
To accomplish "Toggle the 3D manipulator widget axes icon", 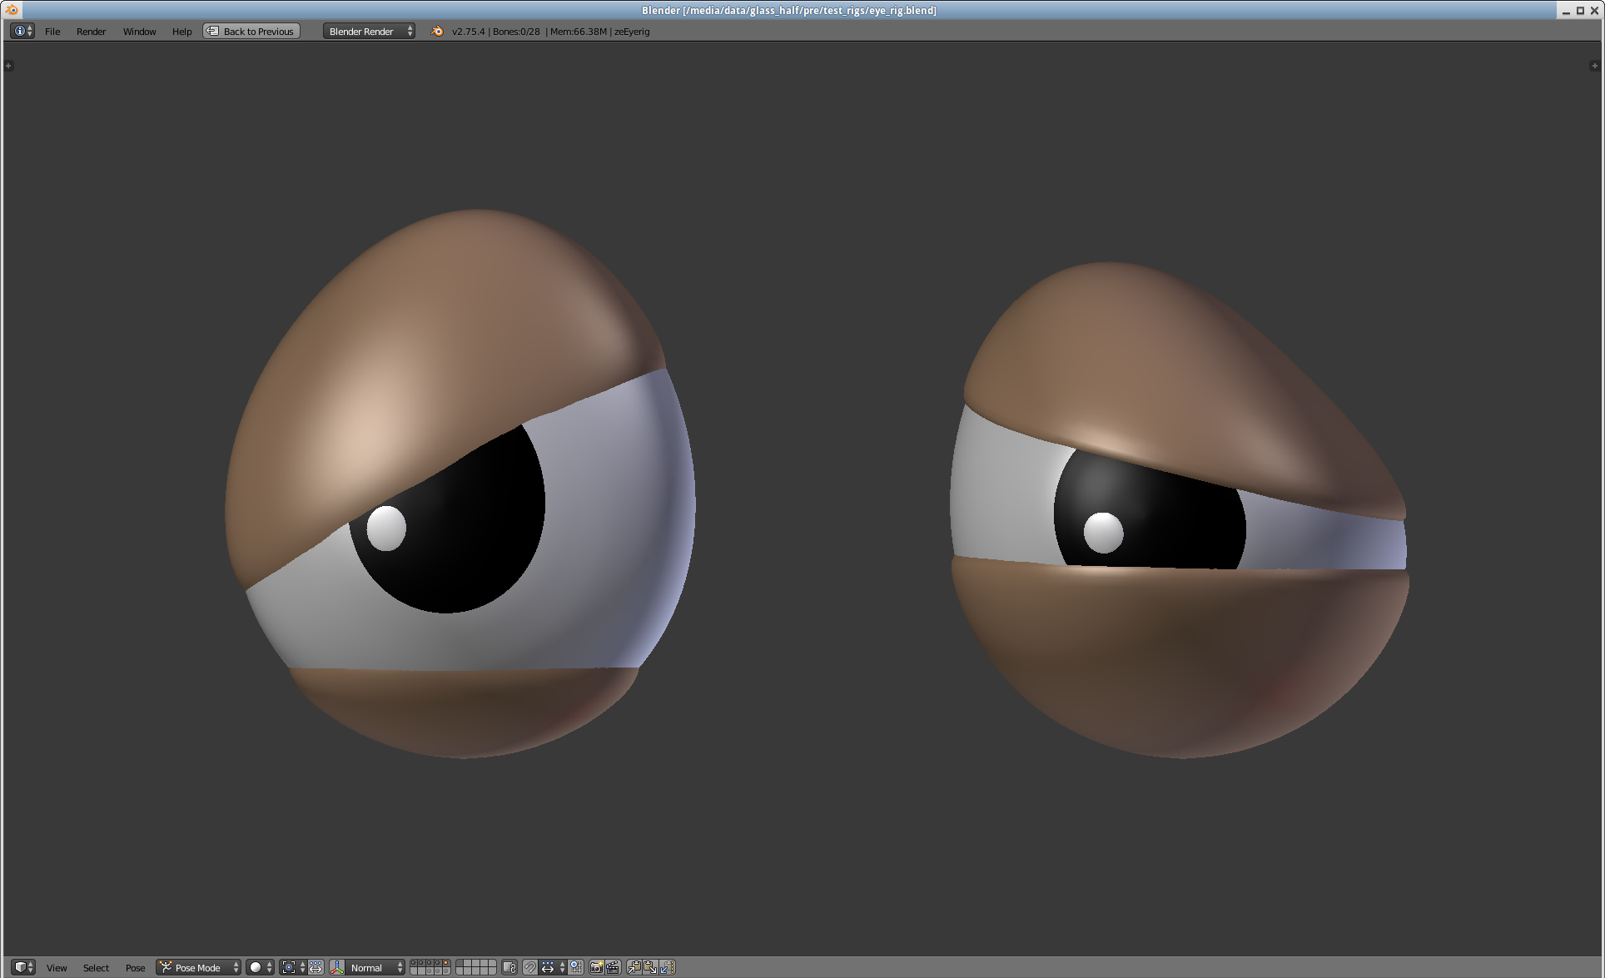I will point(337,967).
